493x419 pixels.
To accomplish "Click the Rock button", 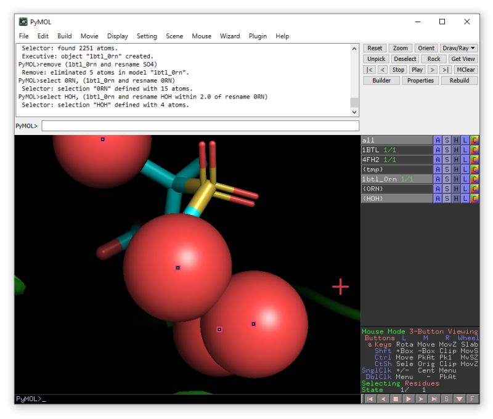I will pyautogui.click(x=434, y=59).
